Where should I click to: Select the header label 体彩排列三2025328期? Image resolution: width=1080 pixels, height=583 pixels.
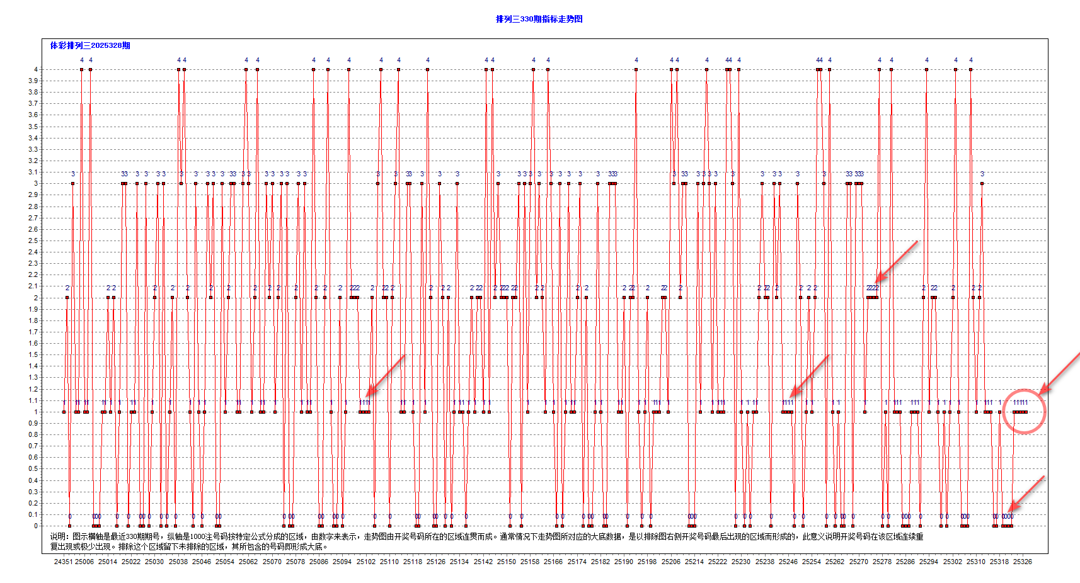(x=89, y=45)
